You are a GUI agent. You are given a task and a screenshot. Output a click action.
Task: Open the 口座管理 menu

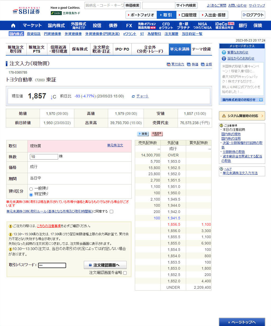(x=187, y=15)
